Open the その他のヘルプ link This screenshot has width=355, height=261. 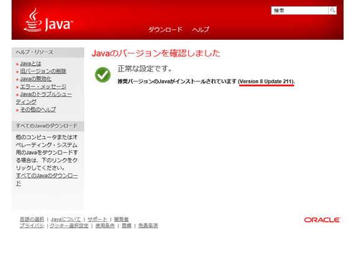point(38,109)
